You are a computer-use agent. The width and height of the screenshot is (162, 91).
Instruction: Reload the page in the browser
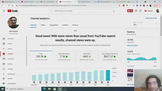click(x=9, y=6)
